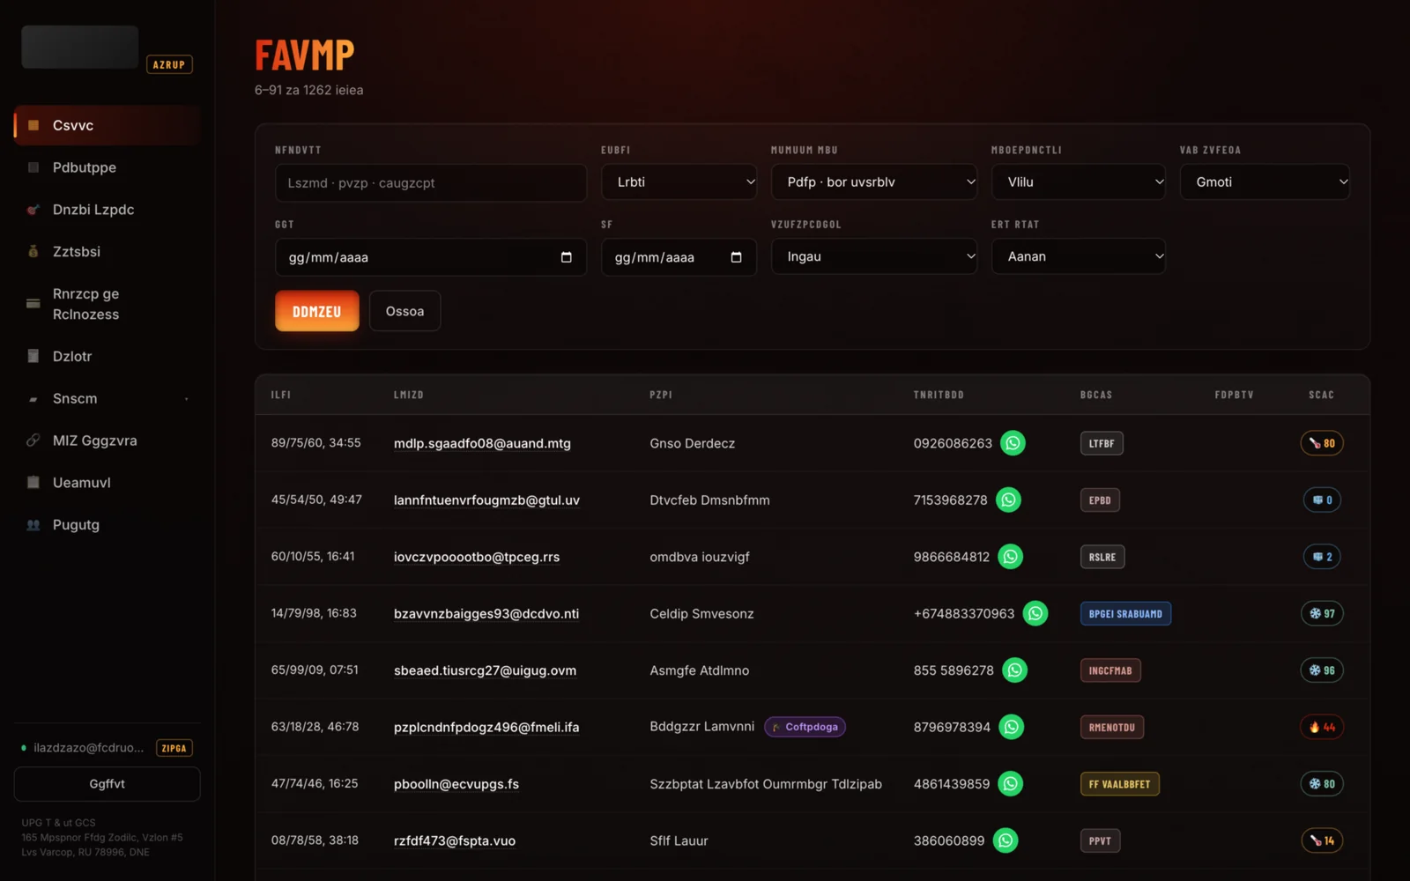Click the calendar icon in SF date field
Image resolution: width=1410 pixels, height=881 pixels.
point(736,257)
